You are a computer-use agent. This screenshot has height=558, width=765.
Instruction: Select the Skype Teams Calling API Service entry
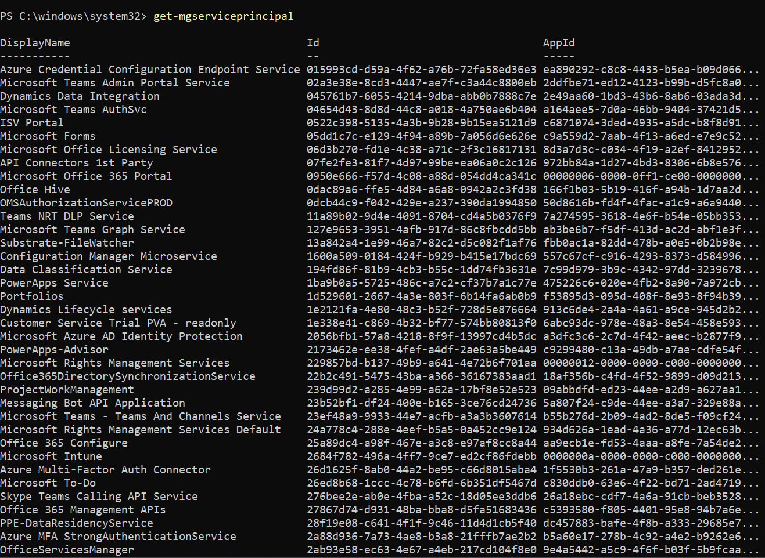click(99, 496)
